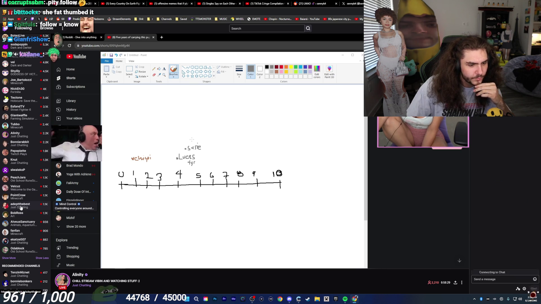Choose the Text tool (letter A)
Screen dimensions: 541x304
pyautogui.click(x=164, y=69)
